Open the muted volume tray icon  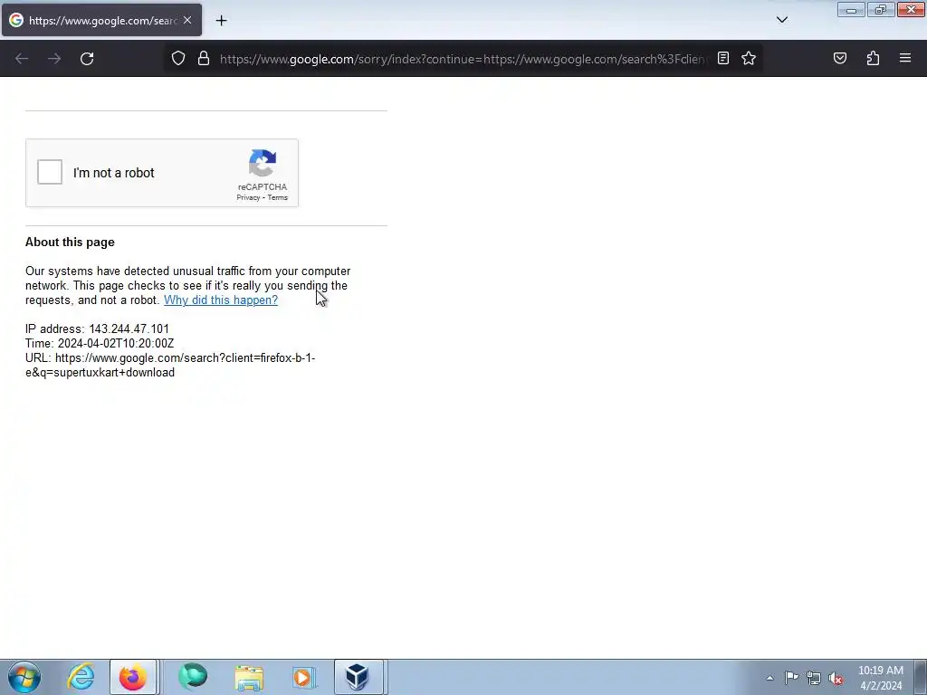pos(836,678)
